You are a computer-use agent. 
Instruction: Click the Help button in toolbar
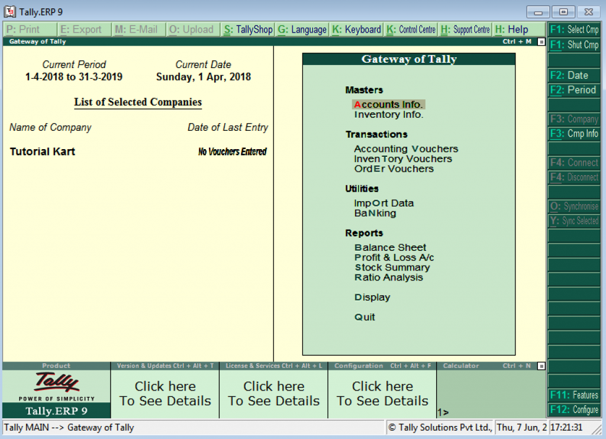pos(512,30)
